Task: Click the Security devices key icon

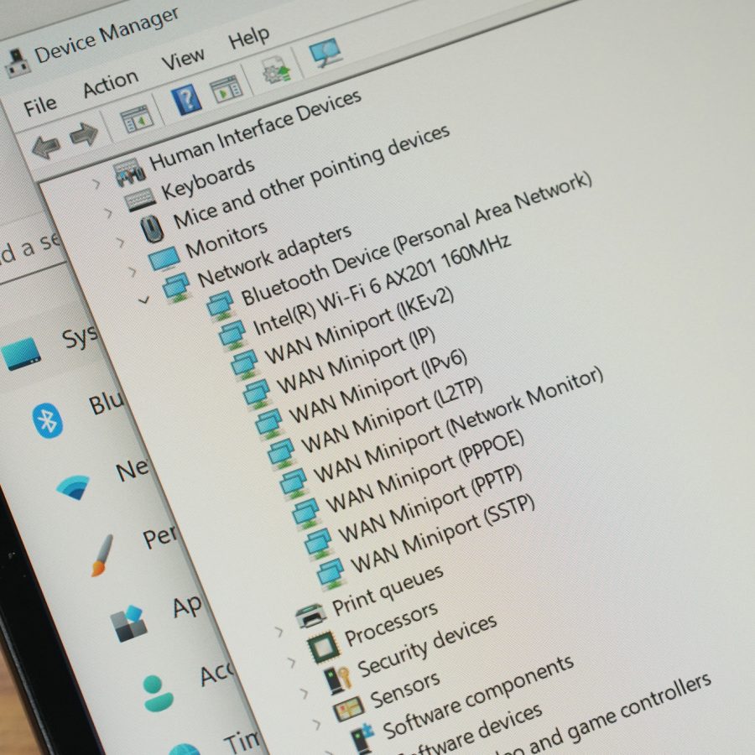Action: (338, 679)
